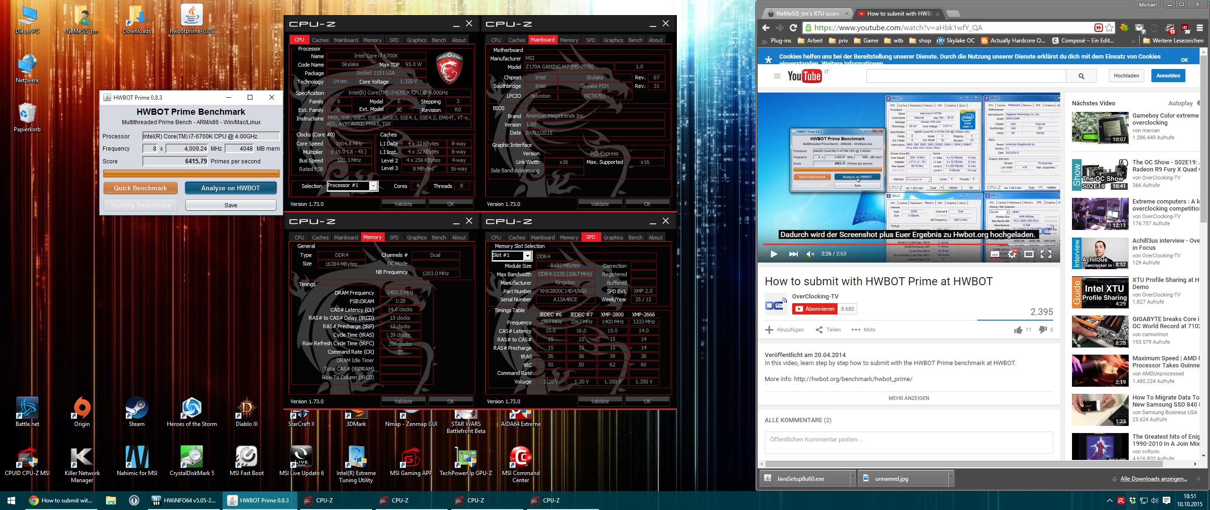Open Slot #1 dropdown in CPU-Z SPD
The image size is (1210, 510).
point(527,255)
